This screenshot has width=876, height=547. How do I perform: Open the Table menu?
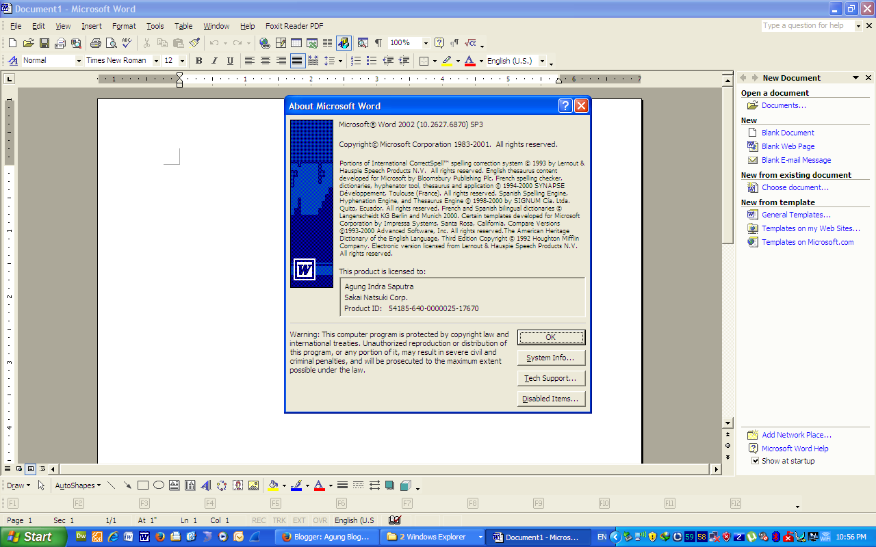click(183, 26)
